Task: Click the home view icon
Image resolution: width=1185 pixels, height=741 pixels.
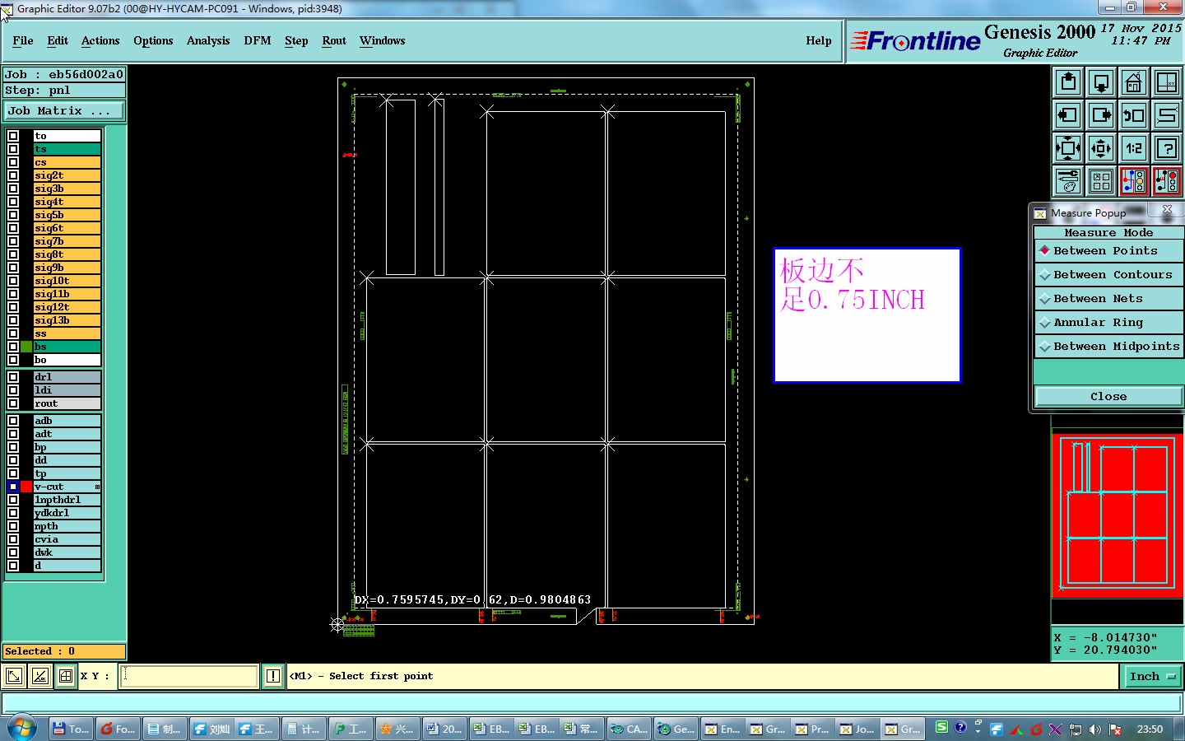Action: (x=1134, y=82)
